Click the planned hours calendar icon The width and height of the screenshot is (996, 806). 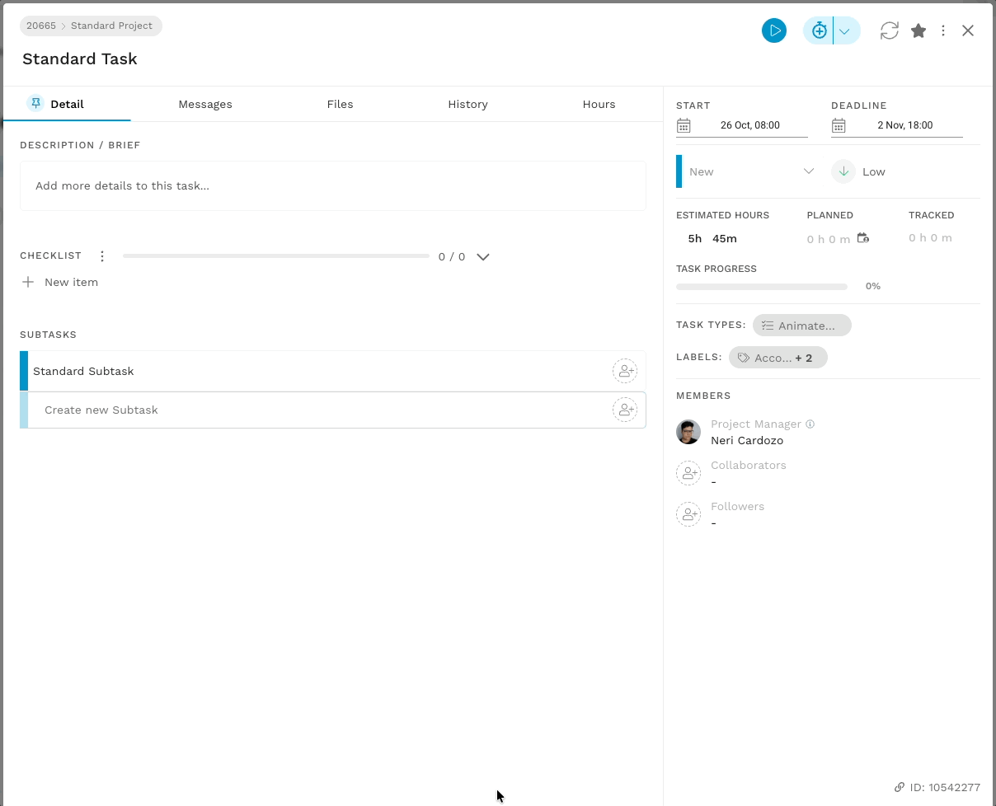click(x=863, y=238)
